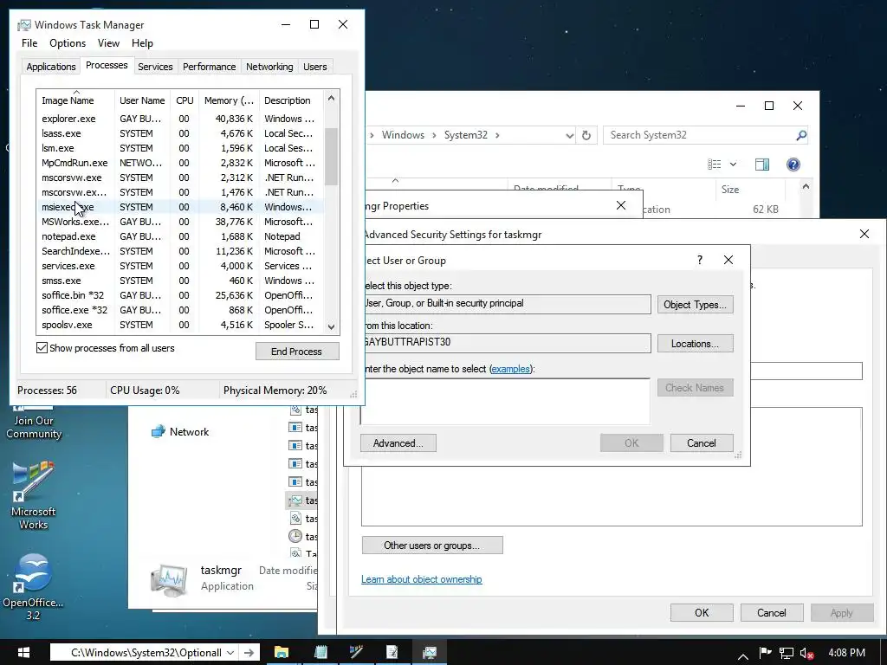Open Microsoft Works desktop shortcut

[x=34, y=495]
